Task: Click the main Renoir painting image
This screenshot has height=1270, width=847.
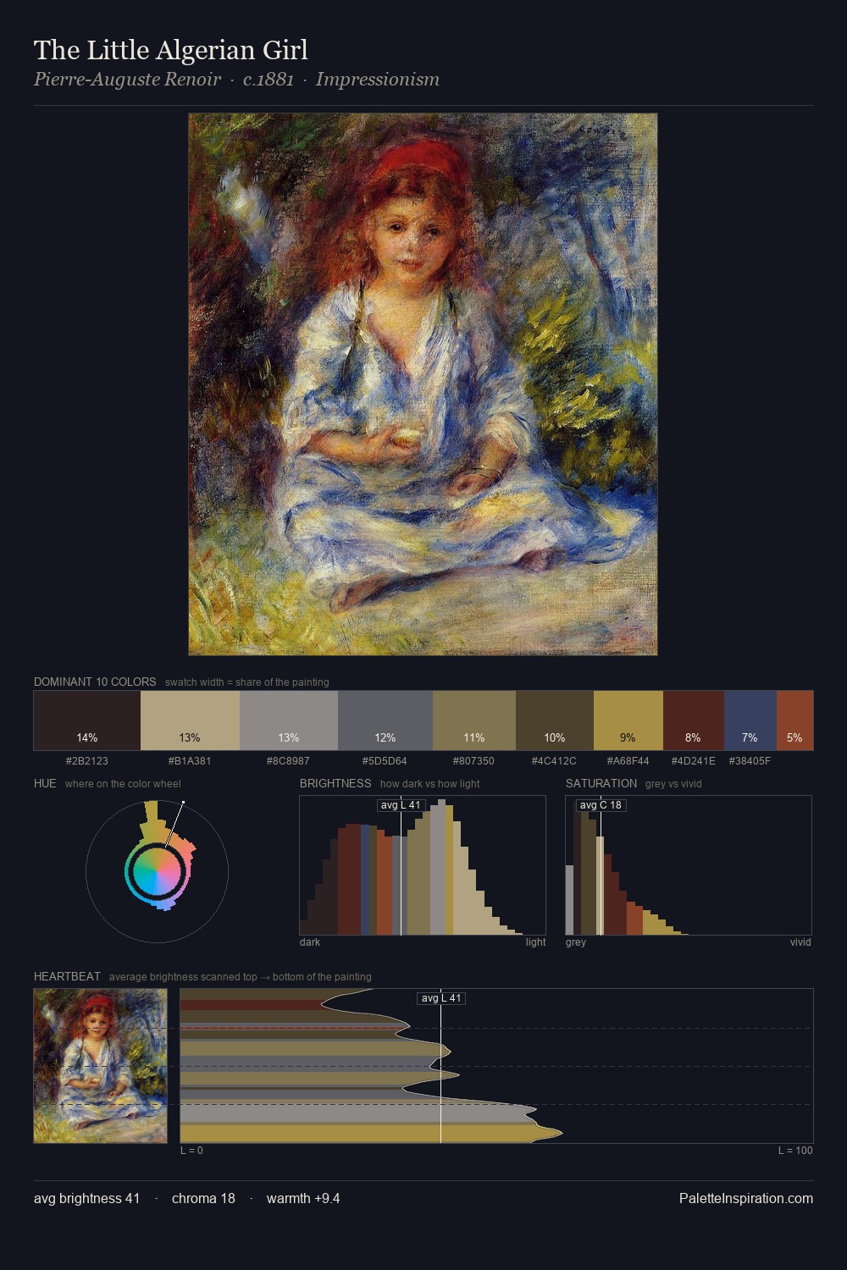Action: point(423,384)
